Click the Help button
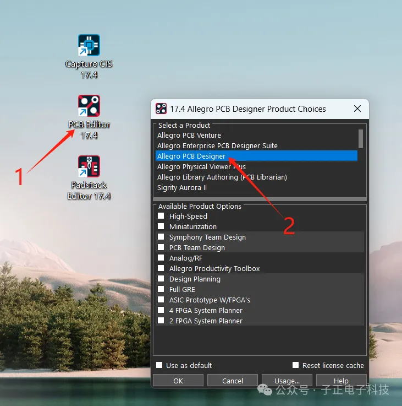The height and width of the screenshot is (406, 402). pos(342,381)
